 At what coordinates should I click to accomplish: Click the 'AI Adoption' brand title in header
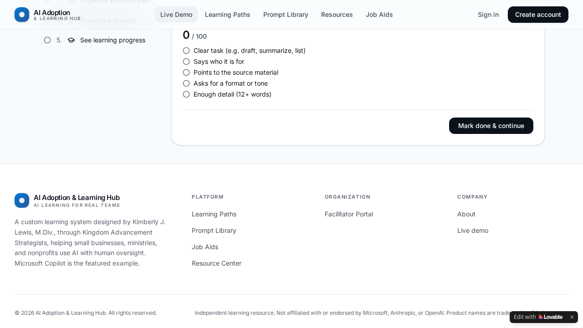[52, 12]
